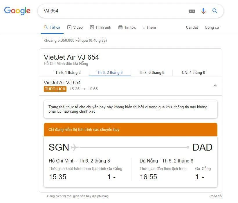Click the blue search magnifier button
The height and width of the screenshot is (203, 238).
tap(215, 11)
